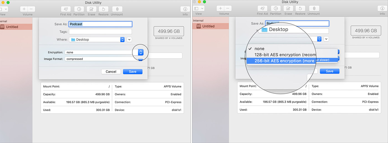Image resolution: width=388 pixels, height=143 pixels.
Task: Click Partition icon in left Disk Utility window
Action: 79,9
